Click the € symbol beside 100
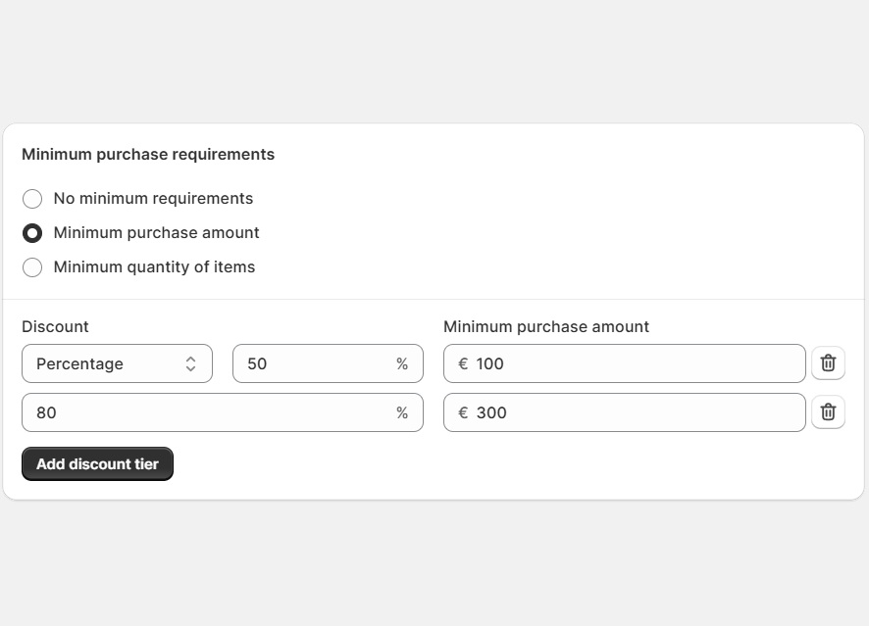869x626 pixels. point(463,363)
